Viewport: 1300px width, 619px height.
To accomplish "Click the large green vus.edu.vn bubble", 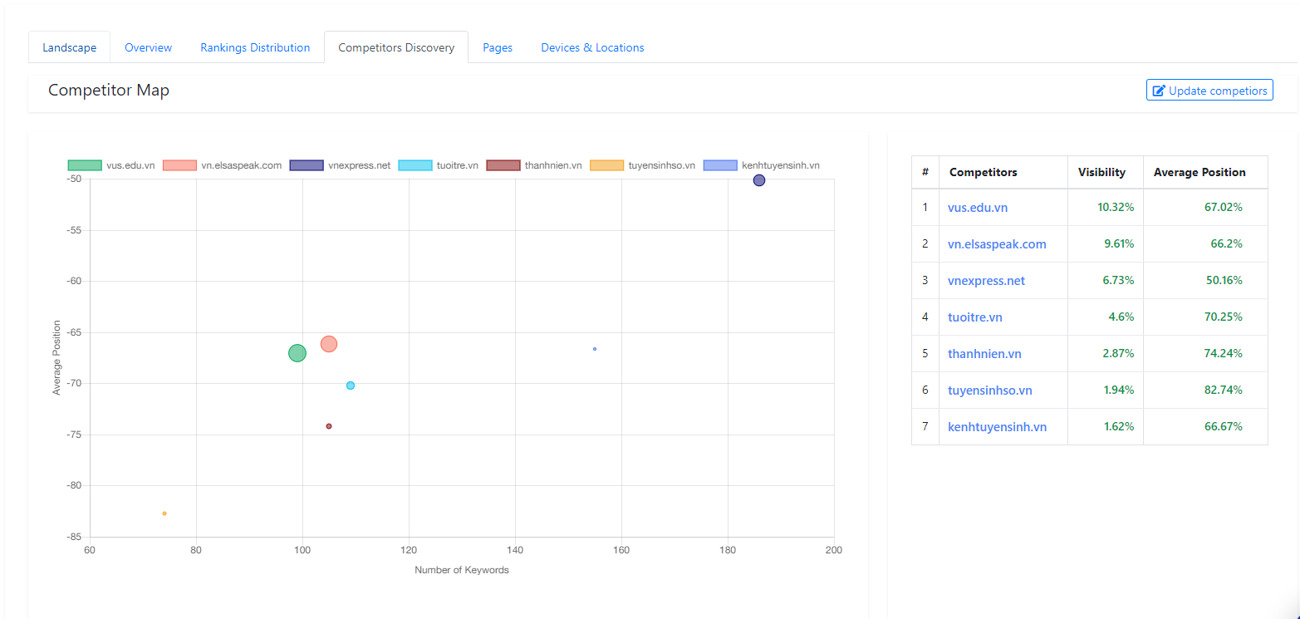I will pyautogui.click(x=297, y=353).
